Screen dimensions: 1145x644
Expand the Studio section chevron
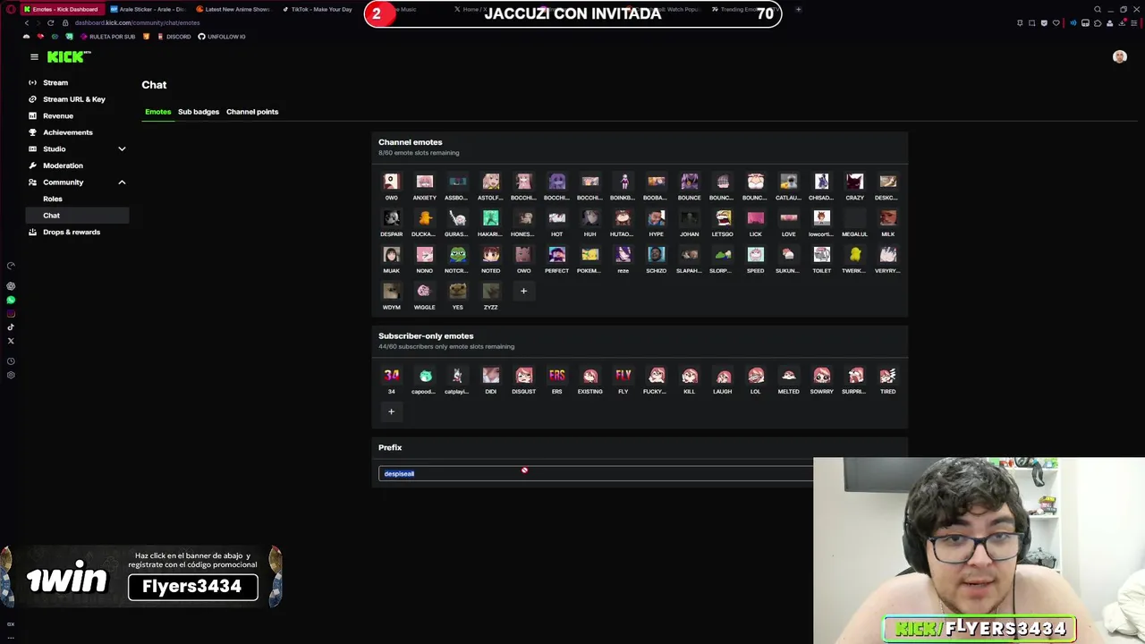(x=122, y=148)
